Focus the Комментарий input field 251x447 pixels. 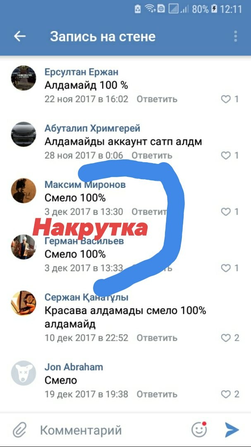point(111,430)
